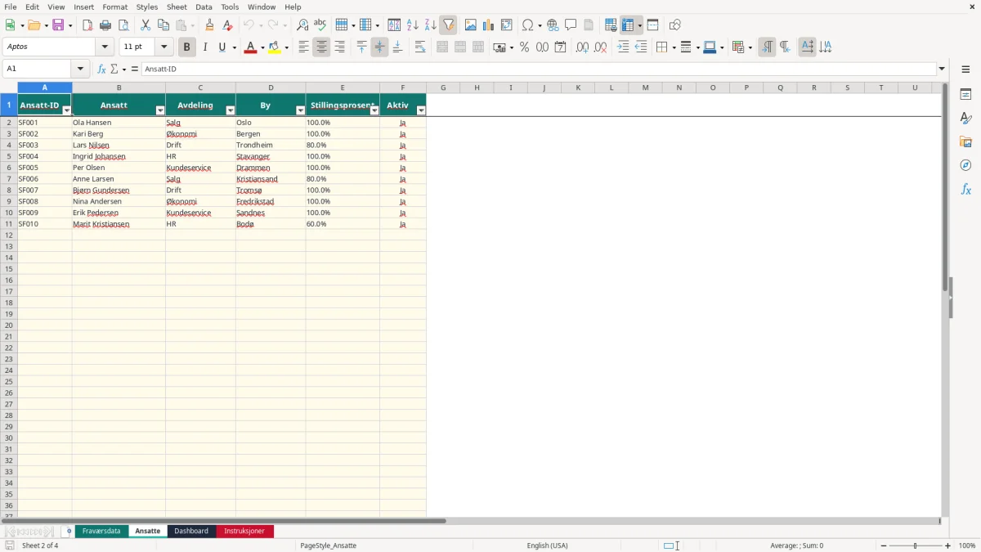Switch to the Dashboard sheet tab
This screenshot has width=981, height=552.
[191, 531]
